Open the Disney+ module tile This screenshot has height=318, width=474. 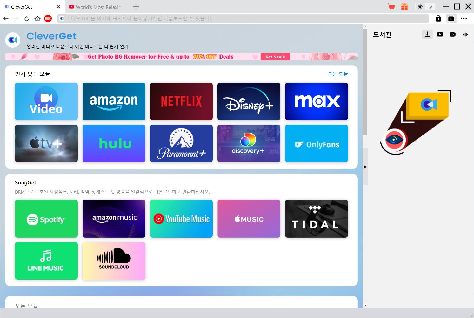click(249, 101)
